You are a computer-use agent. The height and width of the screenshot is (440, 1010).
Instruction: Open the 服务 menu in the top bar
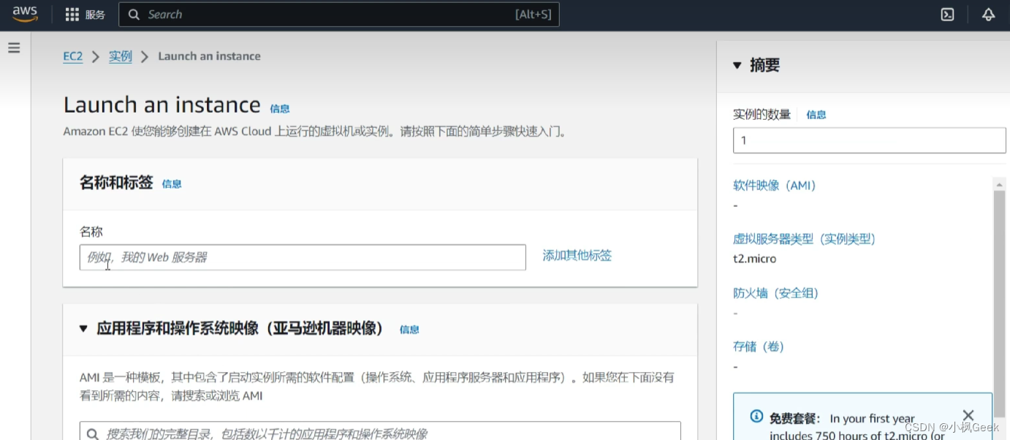(94, 14)
